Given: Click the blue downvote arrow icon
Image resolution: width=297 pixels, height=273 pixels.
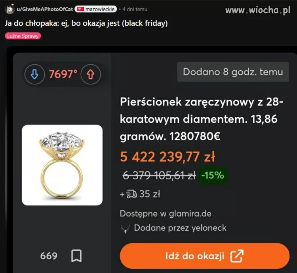Looking at the screenshot, I should pyautogui.click(x=34, y=74).
